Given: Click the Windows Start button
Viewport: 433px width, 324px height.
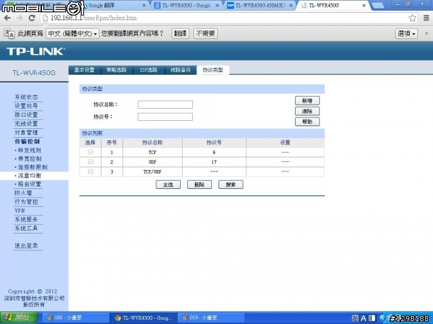Looking at the screenshot, I should click(18, 318).
